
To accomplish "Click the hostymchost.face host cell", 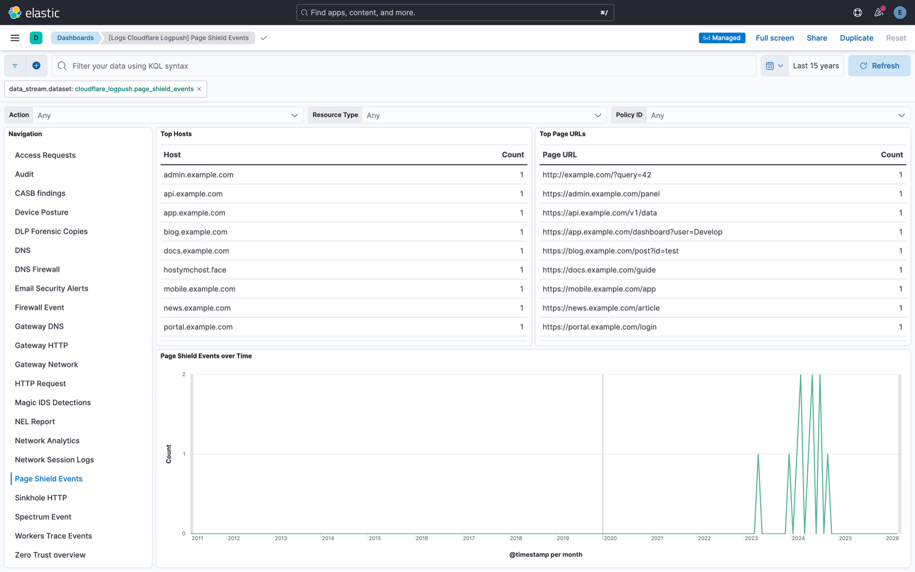I will pyautogui.click(x=195, y=270).
